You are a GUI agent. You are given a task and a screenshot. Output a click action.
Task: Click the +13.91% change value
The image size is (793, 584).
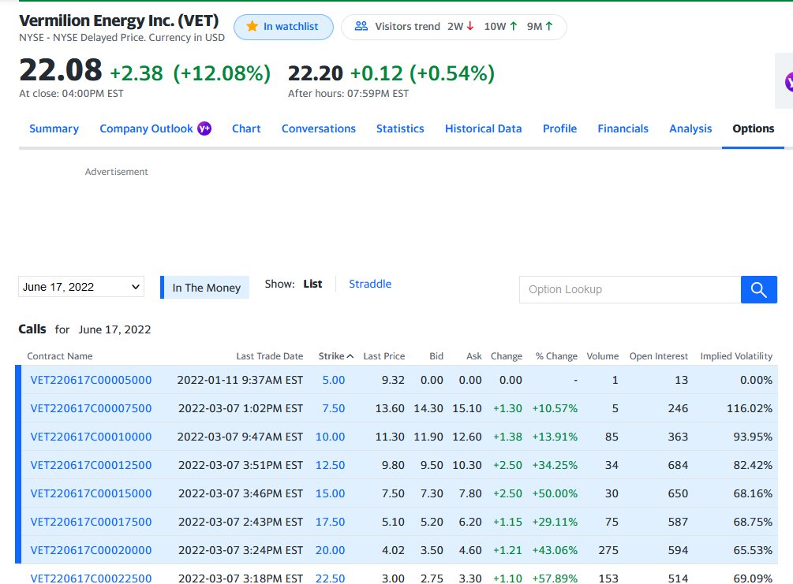(x=555, y=437)
